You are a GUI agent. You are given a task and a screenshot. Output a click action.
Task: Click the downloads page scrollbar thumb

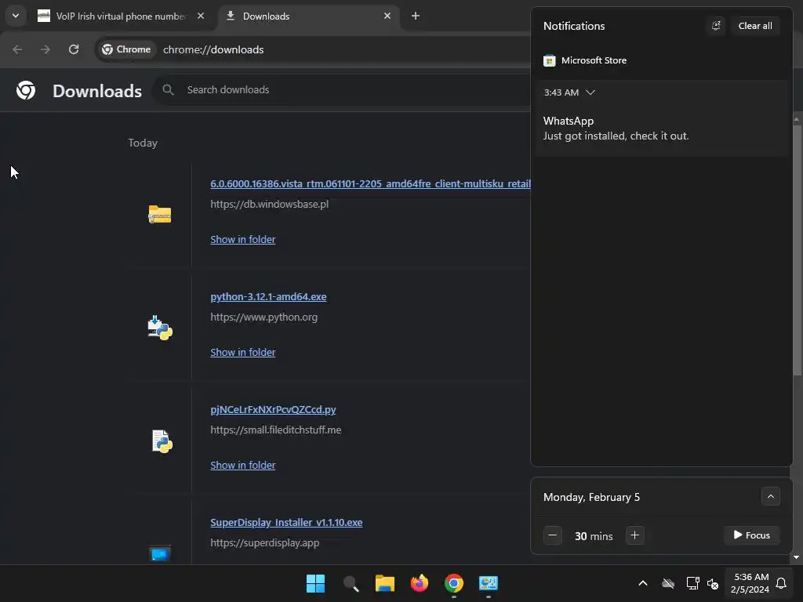coord(797,249)
